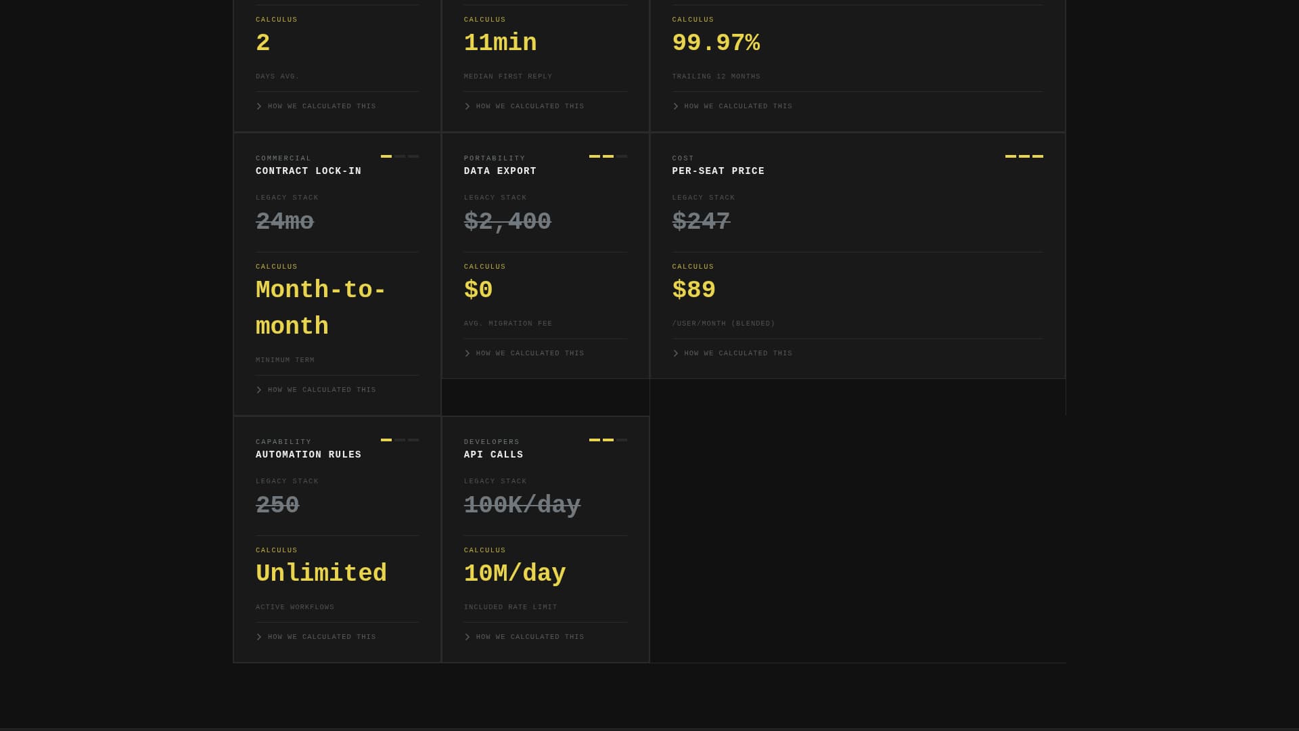This screenshot has width=1299, height=731.
Task: Click the "MEDIAN FIRST REPLY" caption
Action: point(508,76)
